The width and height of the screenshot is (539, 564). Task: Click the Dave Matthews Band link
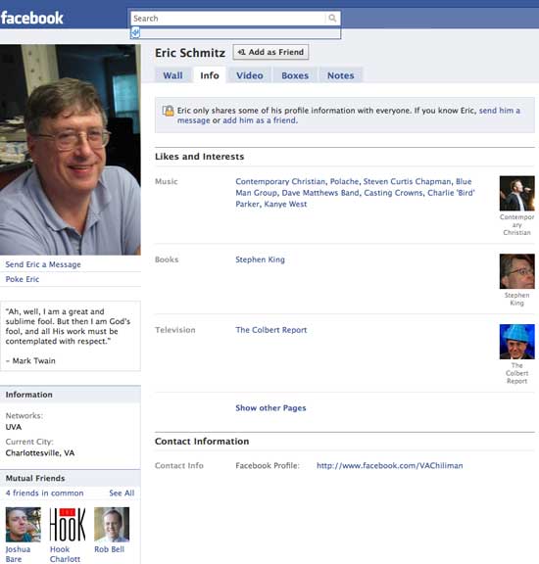coord(320,193)
